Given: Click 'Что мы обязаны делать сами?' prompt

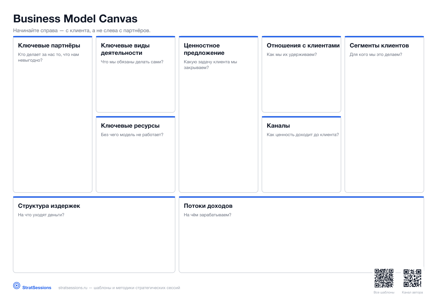Looking at the screenshot, I should pyautogui.click(x=132, y=62).
